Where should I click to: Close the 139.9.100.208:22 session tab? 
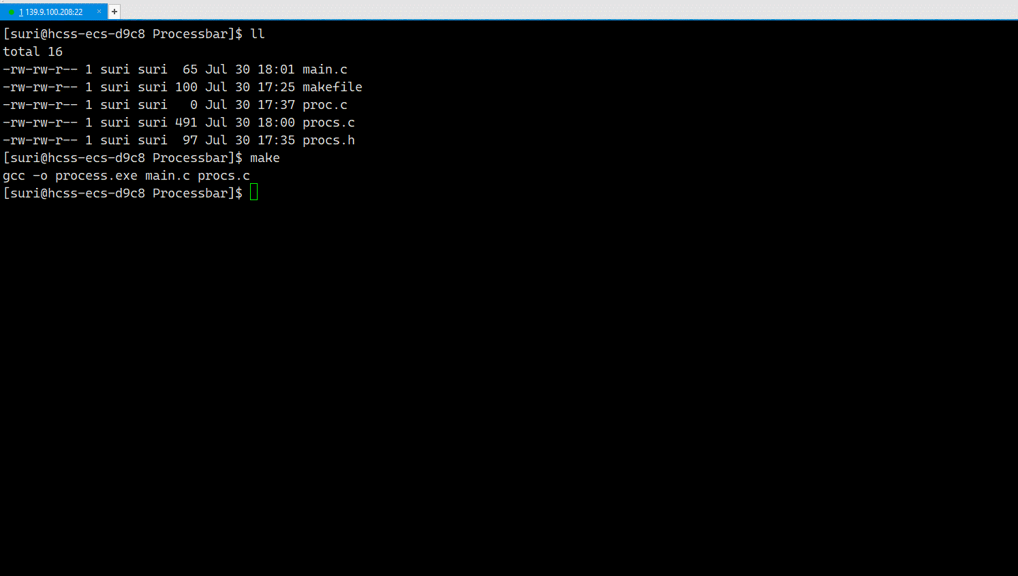pos(99,12)
